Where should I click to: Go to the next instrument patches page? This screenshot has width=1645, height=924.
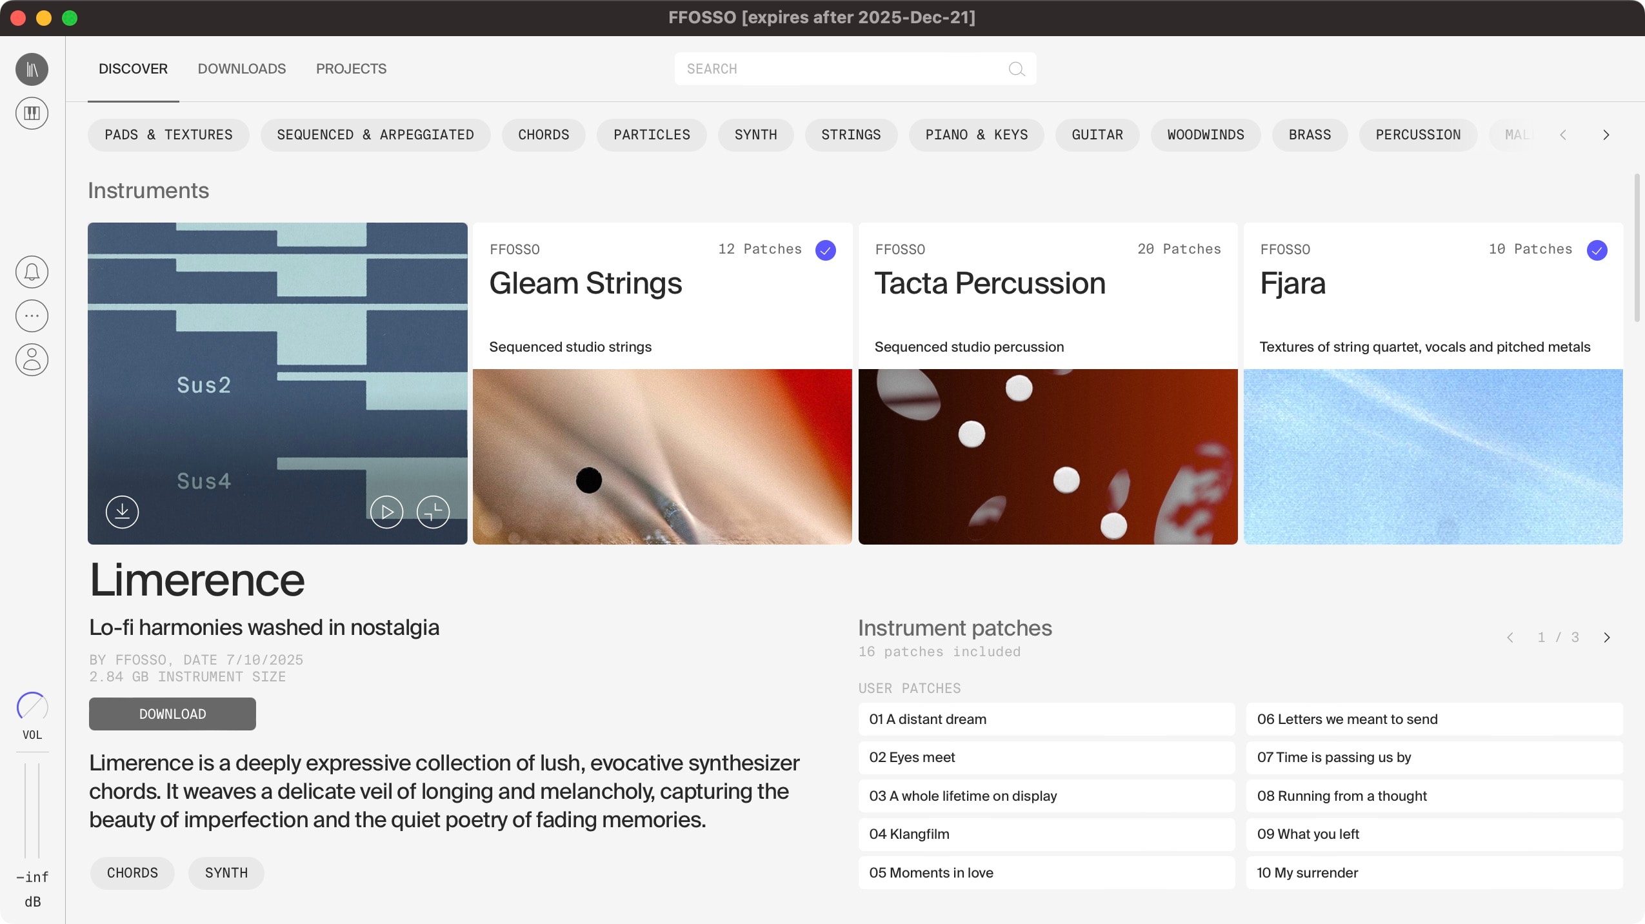point(1606,638)
